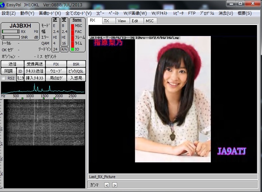Viewport: 262px width, 192px height.
Task: Click the next arrow button beside カンマ
Action: 114,185
